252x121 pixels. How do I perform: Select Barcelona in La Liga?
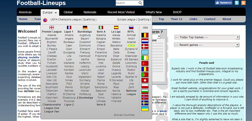pos(116,46)
